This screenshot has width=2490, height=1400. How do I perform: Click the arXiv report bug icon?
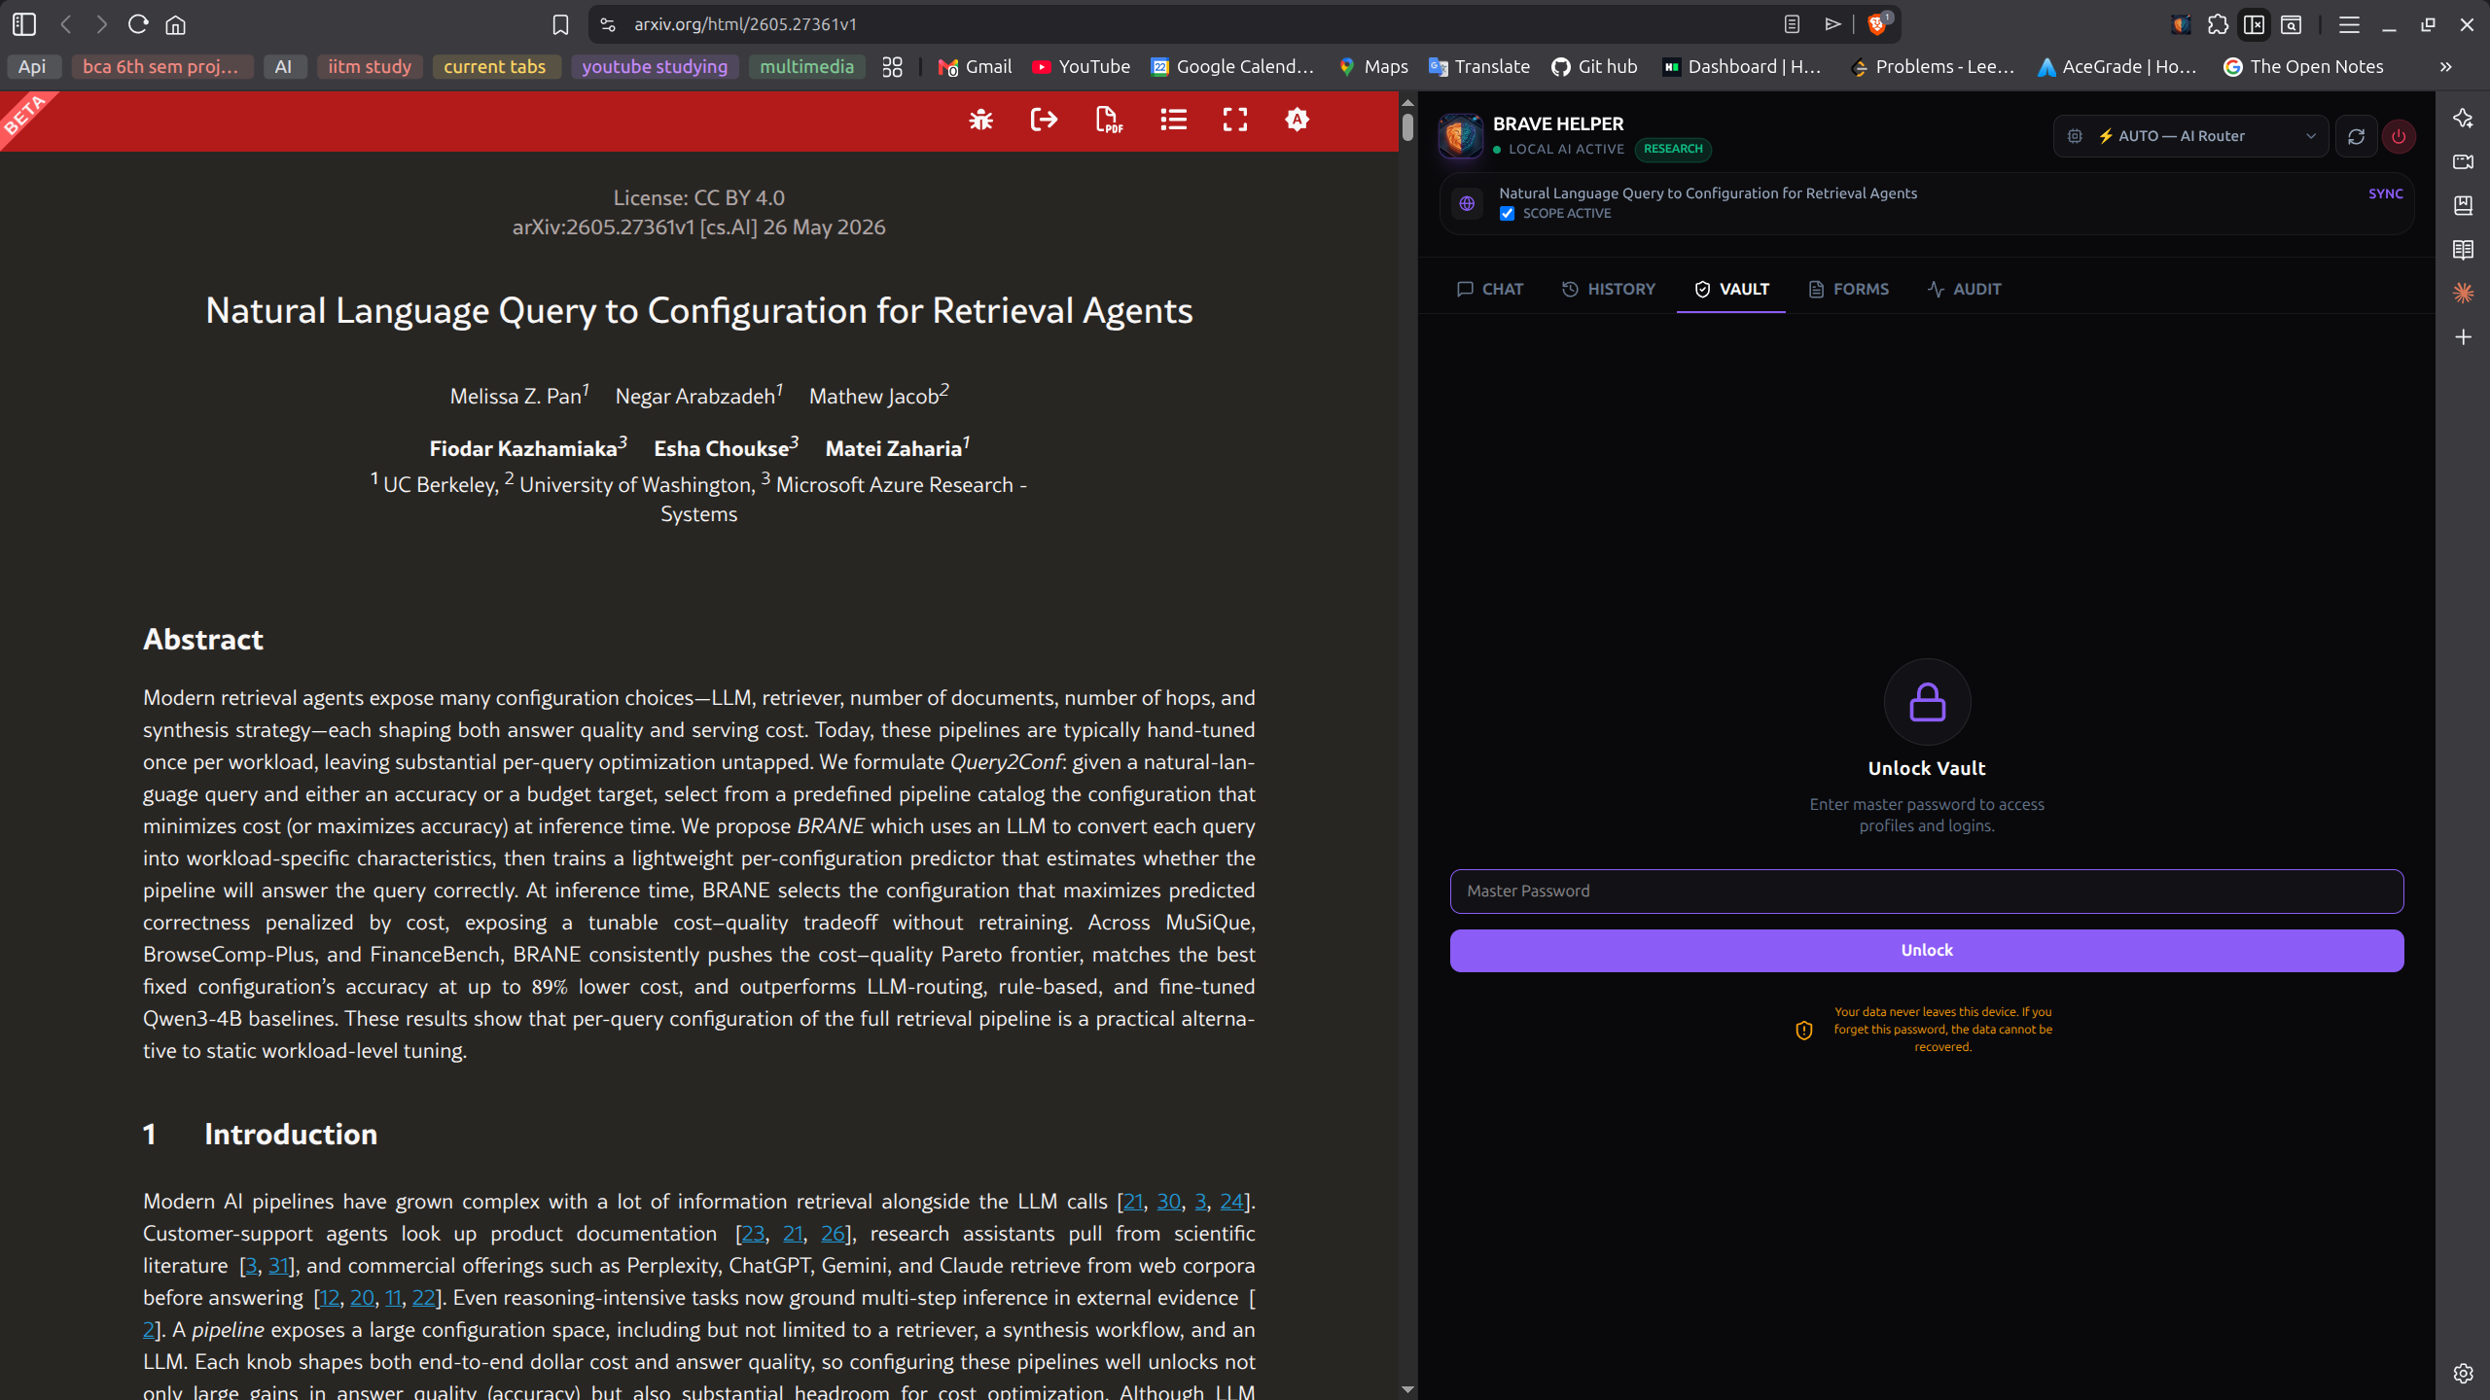[980, 120]
